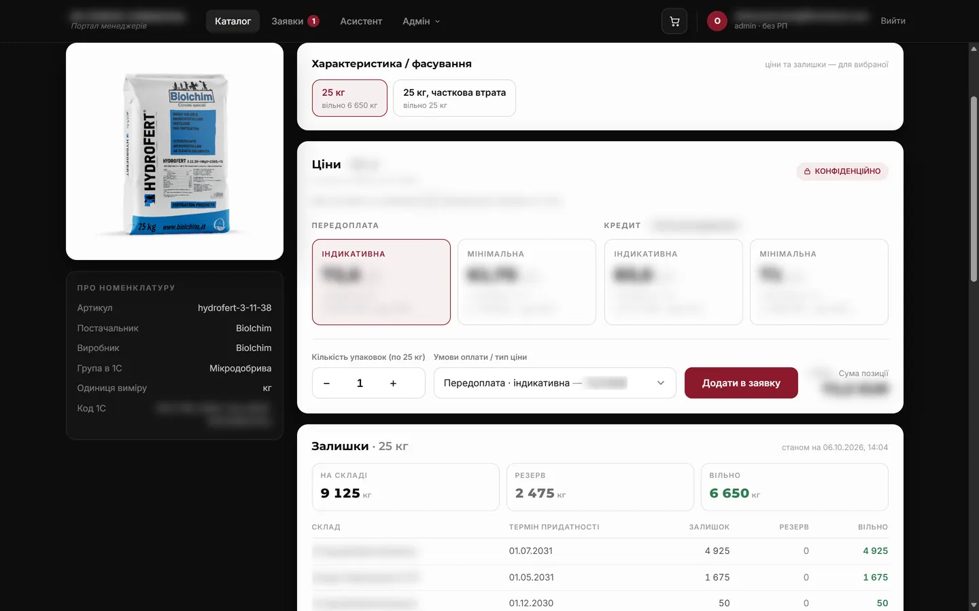Screen dimensions: 979x611
Task: Click the lock Конфіденційно badge
Action: pos(842,171)
